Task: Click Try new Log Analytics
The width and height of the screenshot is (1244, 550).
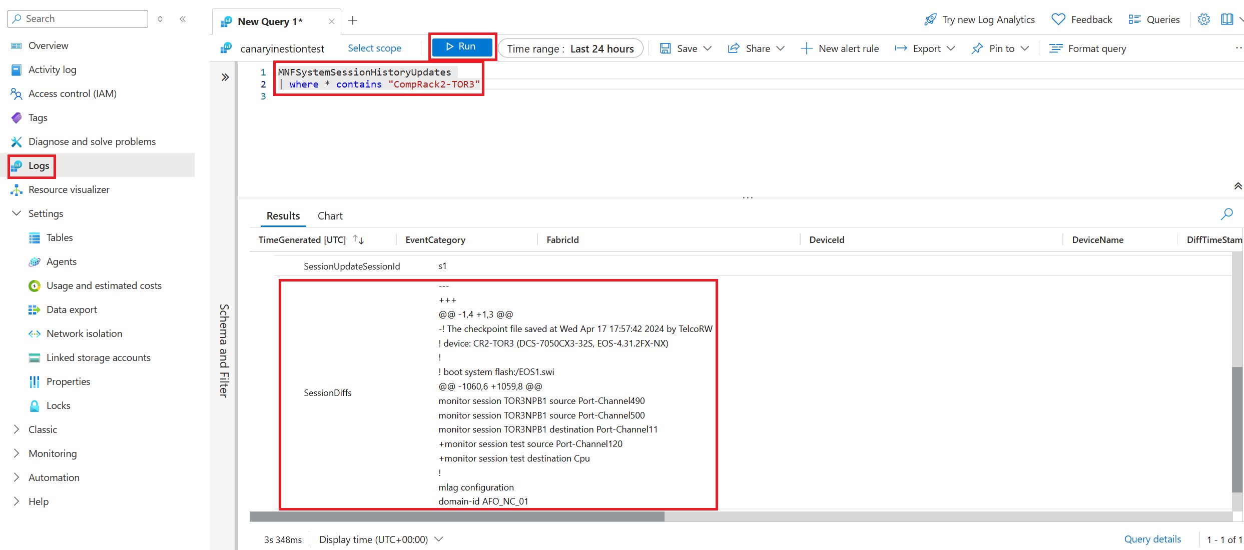Action: [x=979, y=19]
